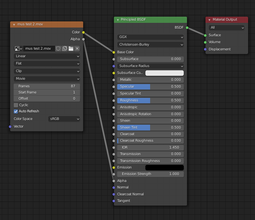Open the image browse dropdown icon
Screen dimensions: 255x220
pos(18,49)
